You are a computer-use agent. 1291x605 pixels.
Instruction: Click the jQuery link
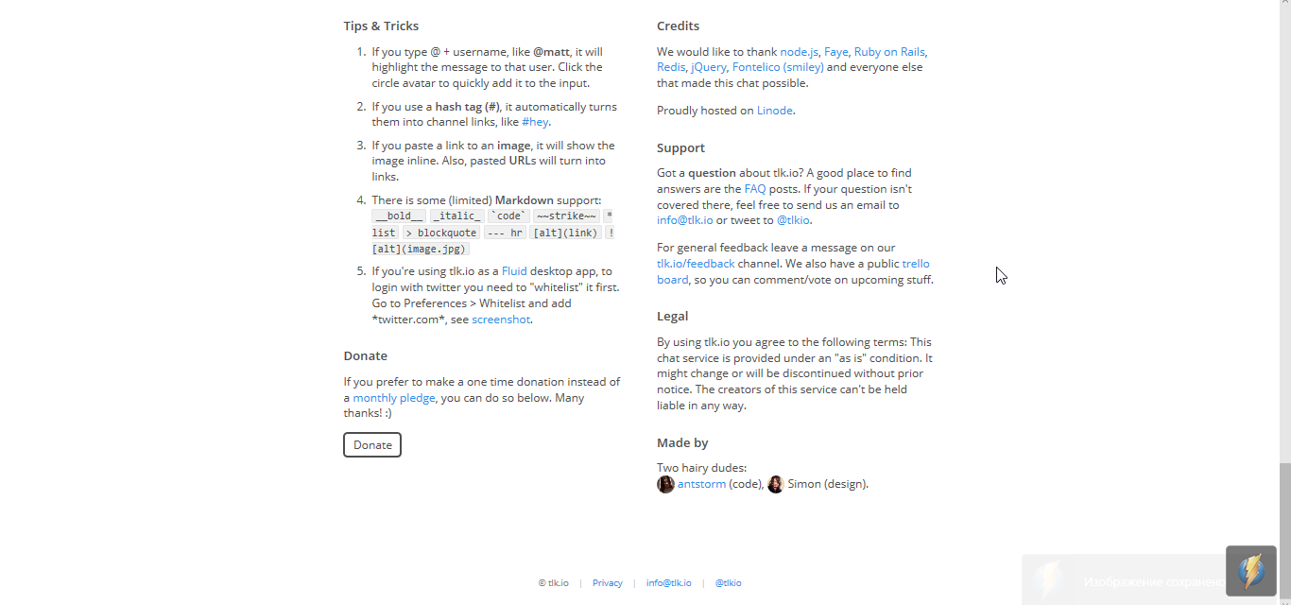tap(709, 67)
